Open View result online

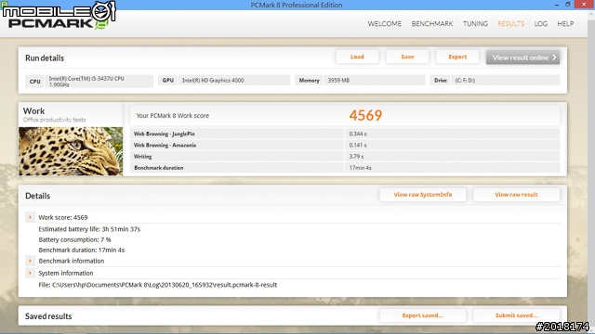pos(522,58)
